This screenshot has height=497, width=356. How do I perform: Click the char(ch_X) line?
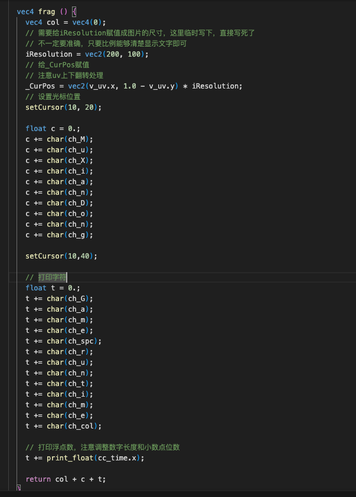pyautogui.click(x=59, y=160)
